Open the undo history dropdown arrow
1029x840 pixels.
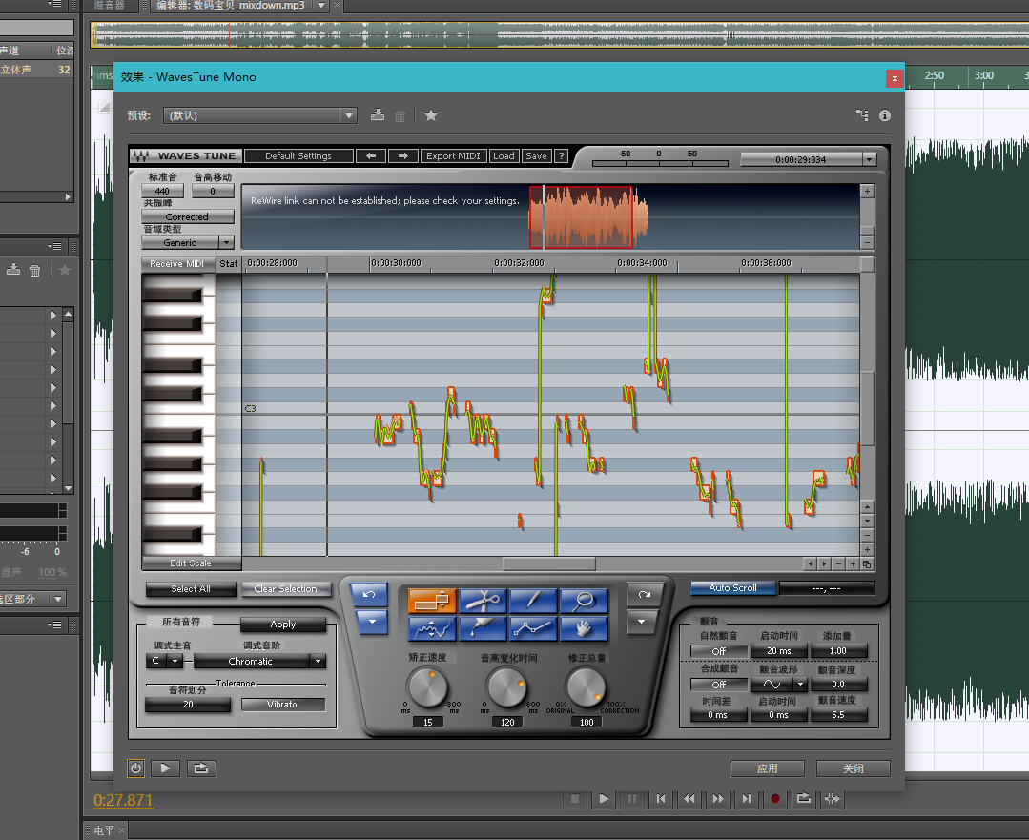tap(372, 622)
